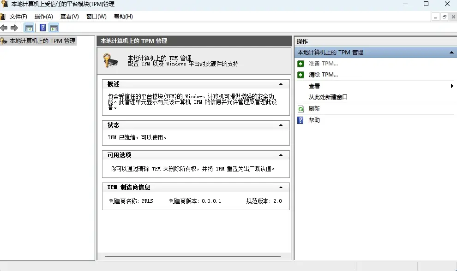Click the blue Help toolbar icon
This screenshot has height=271, width=457.
42,28
